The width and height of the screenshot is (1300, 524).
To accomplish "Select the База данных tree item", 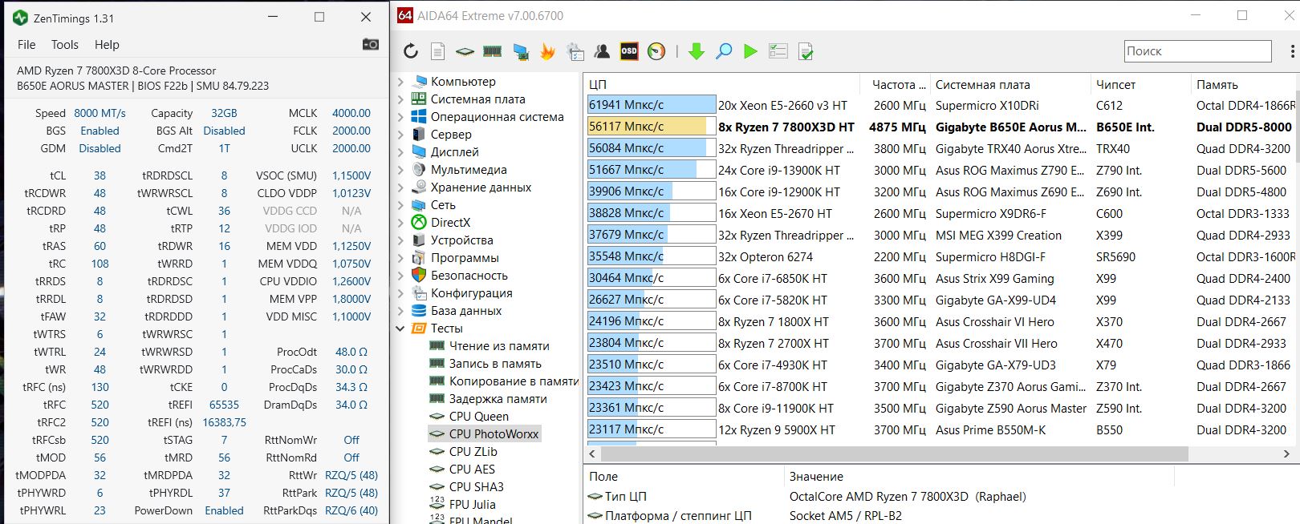I will [466, 311].
